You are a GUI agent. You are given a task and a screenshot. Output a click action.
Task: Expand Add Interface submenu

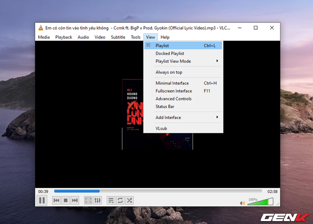[x=183, y=117]
